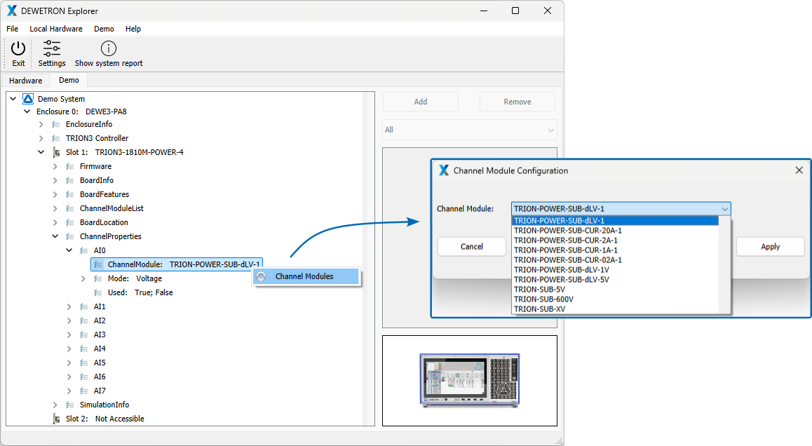
Task: Click DEWETRON Explorer title bar logo
Action: point(11,11)
